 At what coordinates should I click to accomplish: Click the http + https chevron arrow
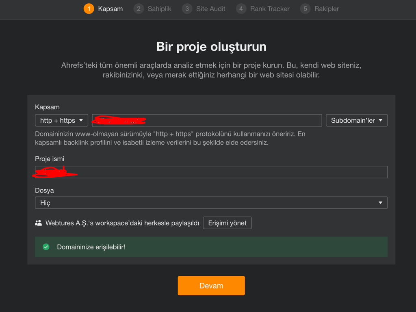80,120
